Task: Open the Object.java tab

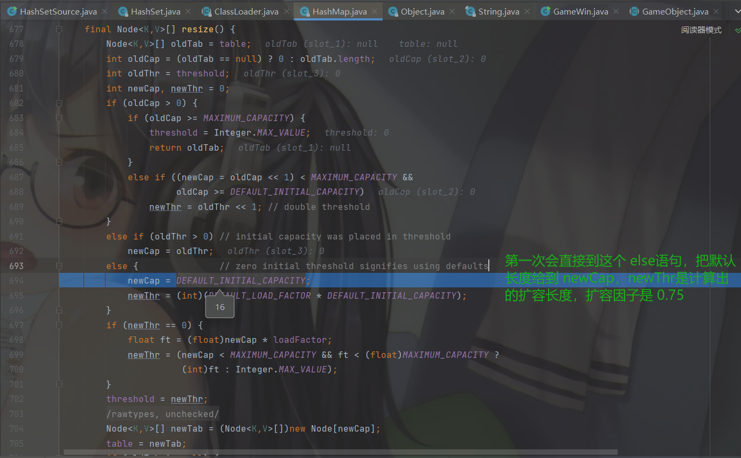Action: click(x=423, y=11)
